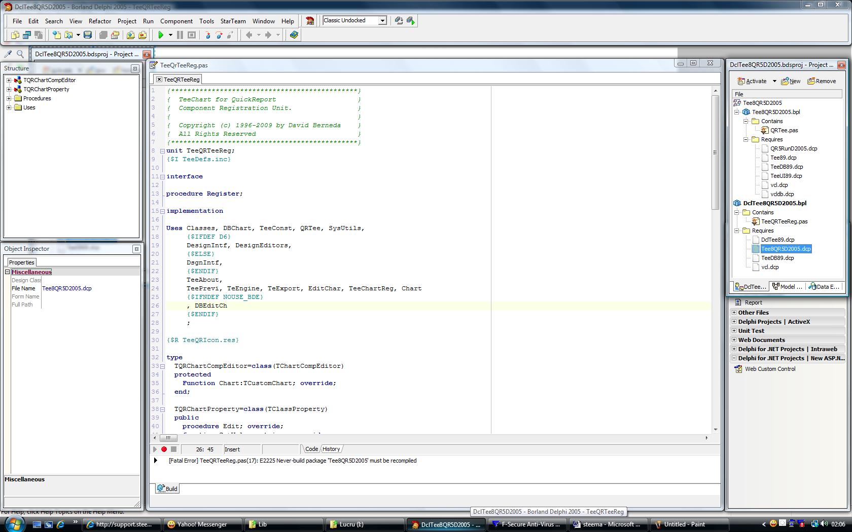This screenshot has height=532, width=852.
Task: Open Yahoo! Messenger from taskbar
Action: tap(204, 524)
